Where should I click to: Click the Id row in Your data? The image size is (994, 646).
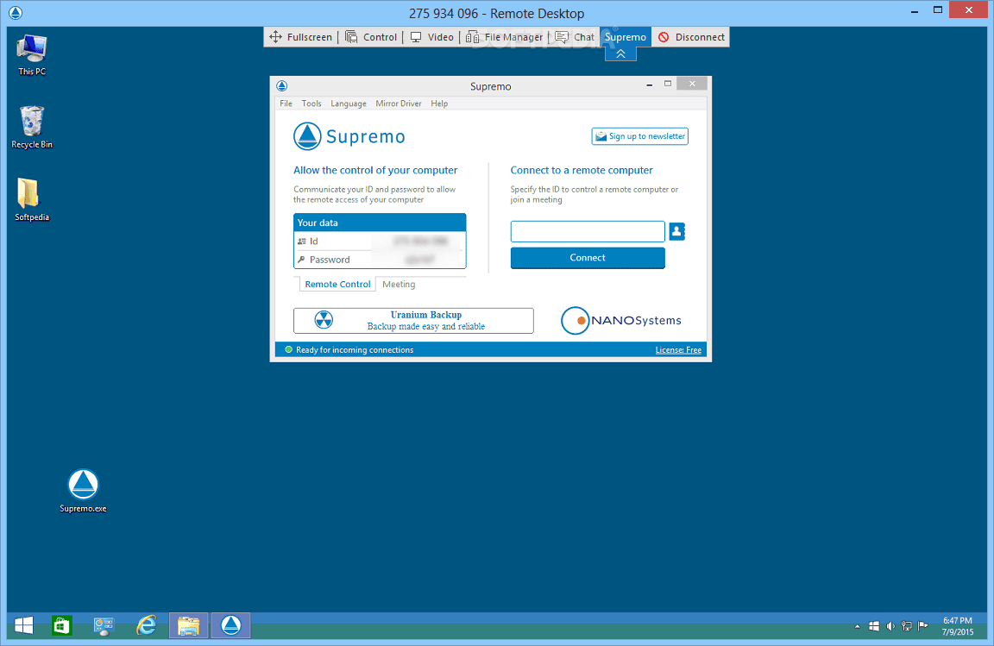pos(380,241)
